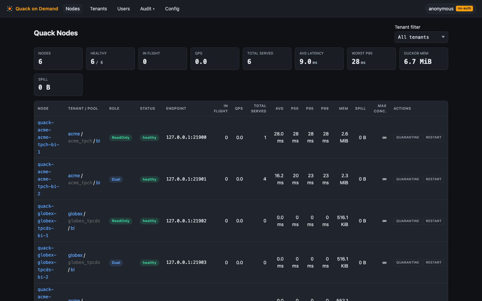Click the healthy status badge for 21903
This screenshot has width=482, height=301.
coord(149,263)
